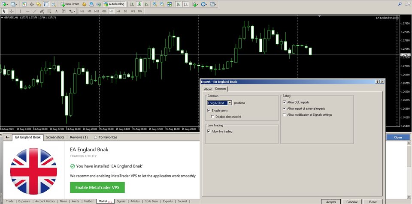
Task: Click the signals globe icon in toolbar
Action: click(99, 4)
